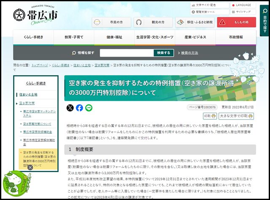Open 移住・ふるさと納税 section

pyautogui.click(x=195, y=22)
